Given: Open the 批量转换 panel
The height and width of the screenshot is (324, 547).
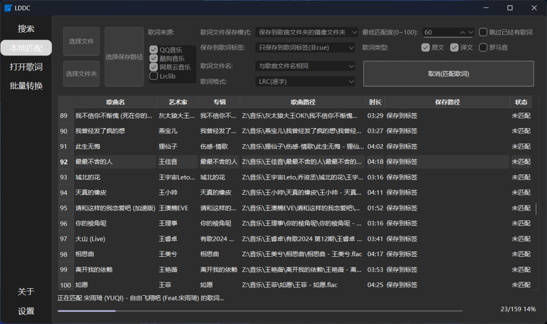Looking at the screenshot, I should pyautogui.click(x=25, y=85).
